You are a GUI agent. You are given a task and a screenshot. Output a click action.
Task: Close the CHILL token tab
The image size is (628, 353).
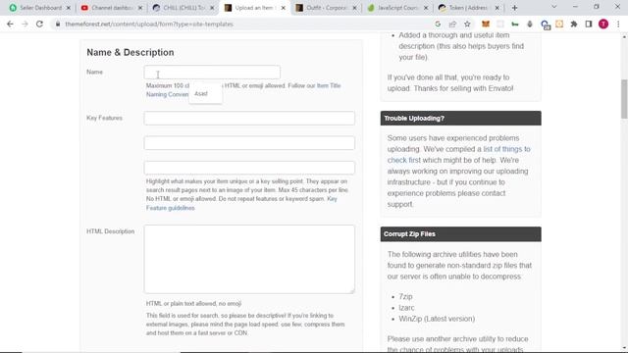point(212,8)
